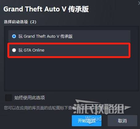Select the Grand Theft Auto V 传承版 radio button

[x=14, y=36]
